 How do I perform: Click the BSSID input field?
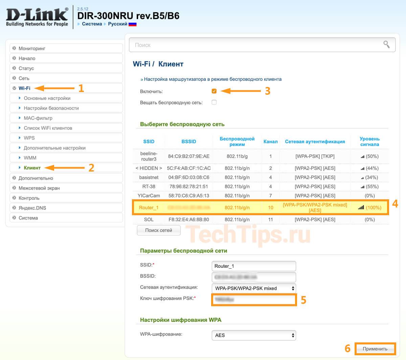(x=254, y=277)
